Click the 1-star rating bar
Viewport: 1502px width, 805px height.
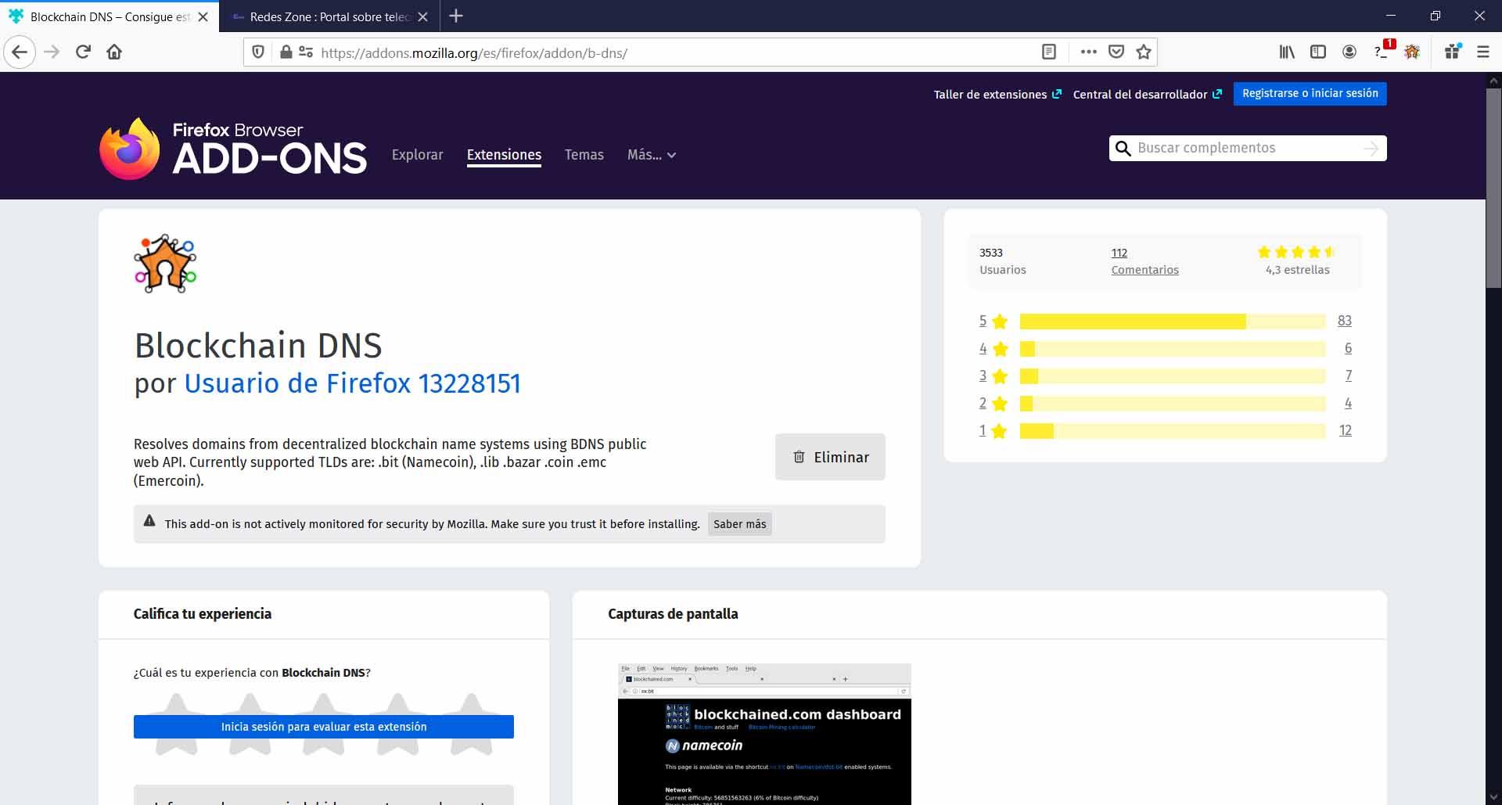1173,431
